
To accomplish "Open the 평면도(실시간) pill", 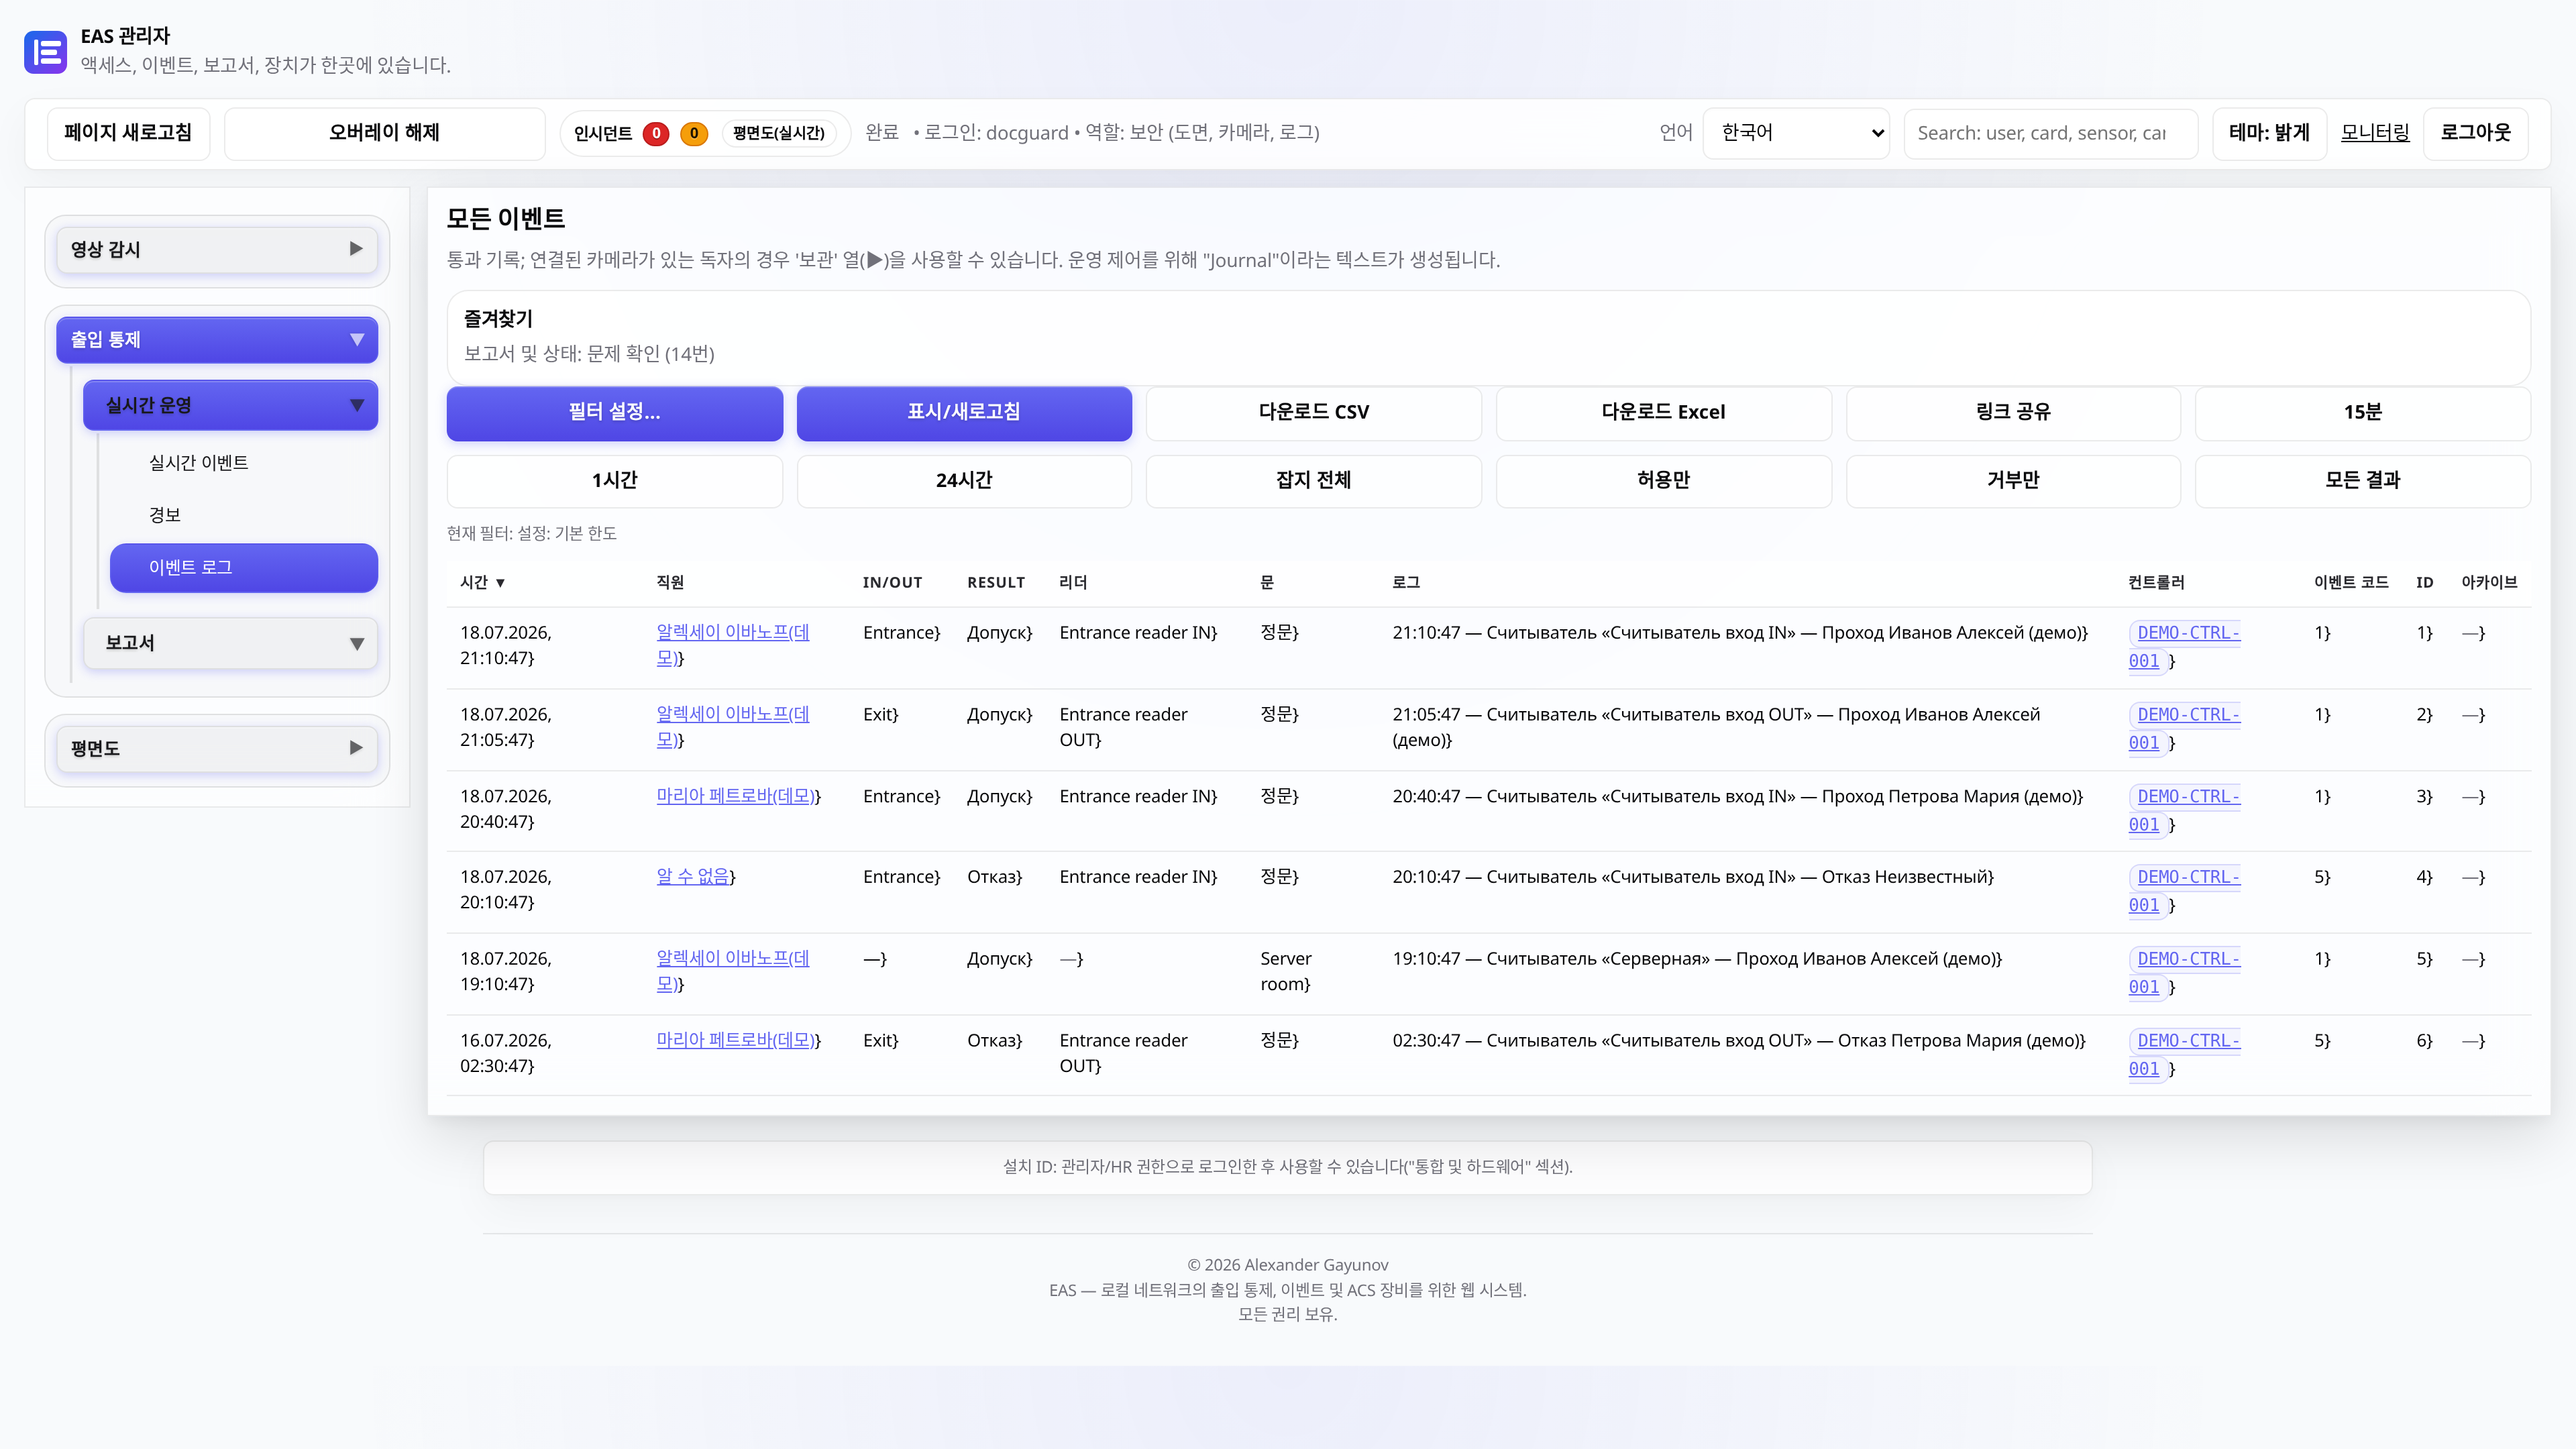I will [x=778, y=133].
